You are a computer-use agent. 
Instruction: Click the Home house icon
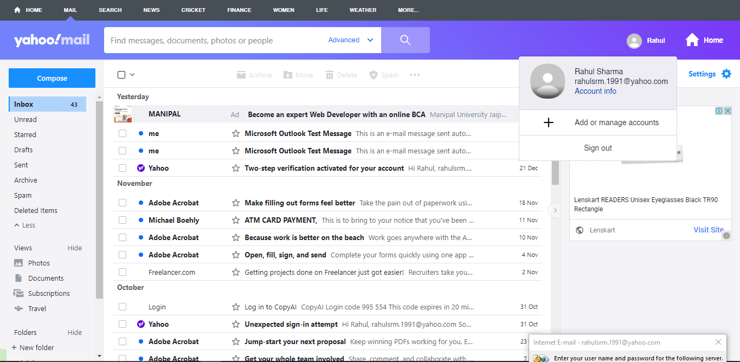pyautogui.click(x=692, y=40)
